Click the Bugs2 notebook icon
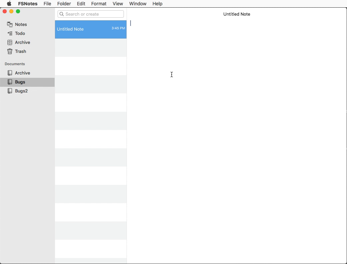Image resolution: width=347 pixels, height=264 pixels. [10, 91]
